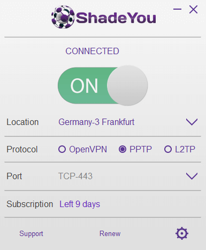
Task: Turn off the VPN ON switch
Action: [103, 85]
